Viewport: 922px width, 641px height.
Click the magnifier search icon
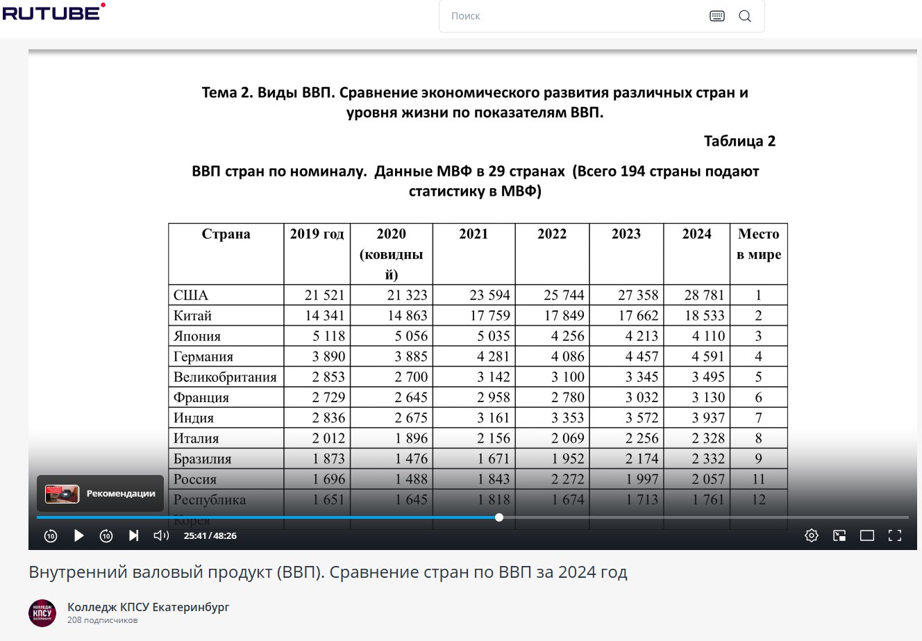click(x=745, y=16)
